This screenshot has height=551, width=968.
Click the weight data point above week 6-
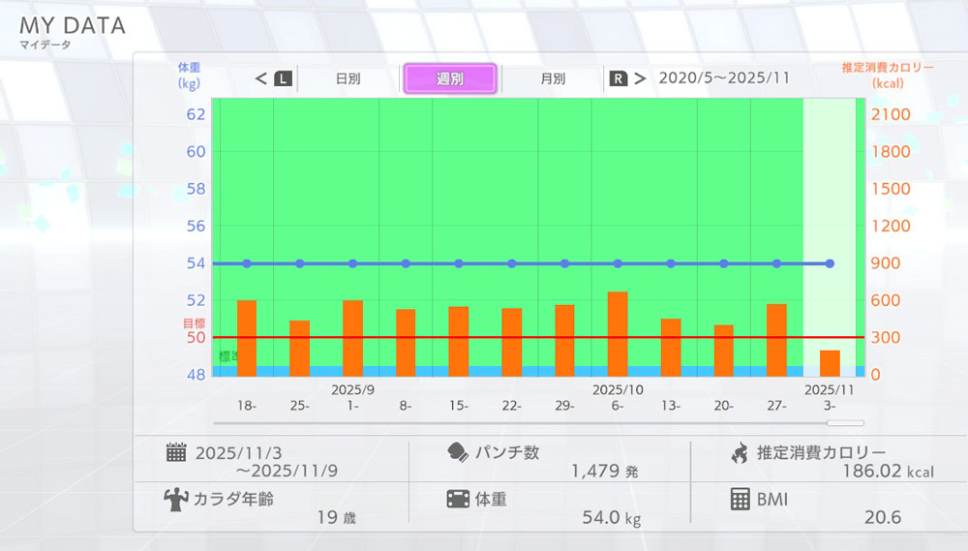coord(618,263)
